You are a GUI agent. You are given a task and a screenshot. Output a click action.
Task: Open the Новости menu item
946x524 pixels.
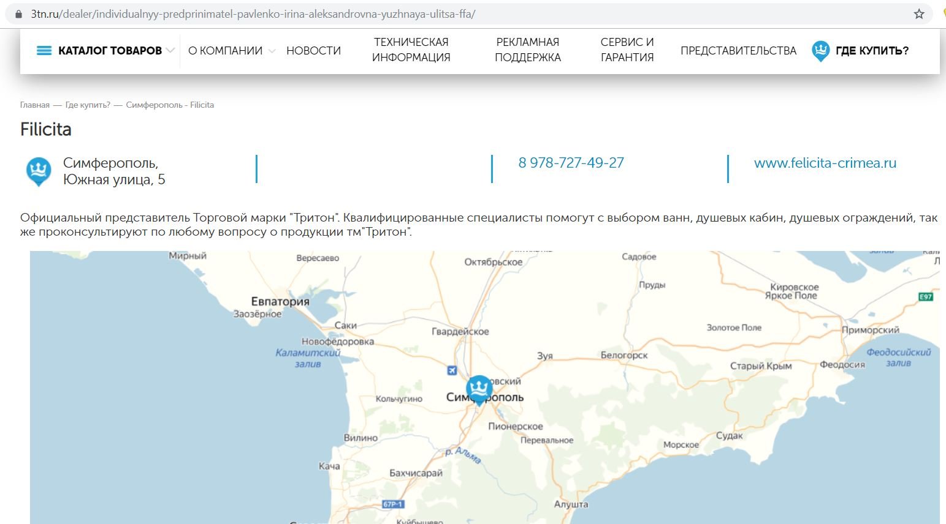[x=313, y=51]
